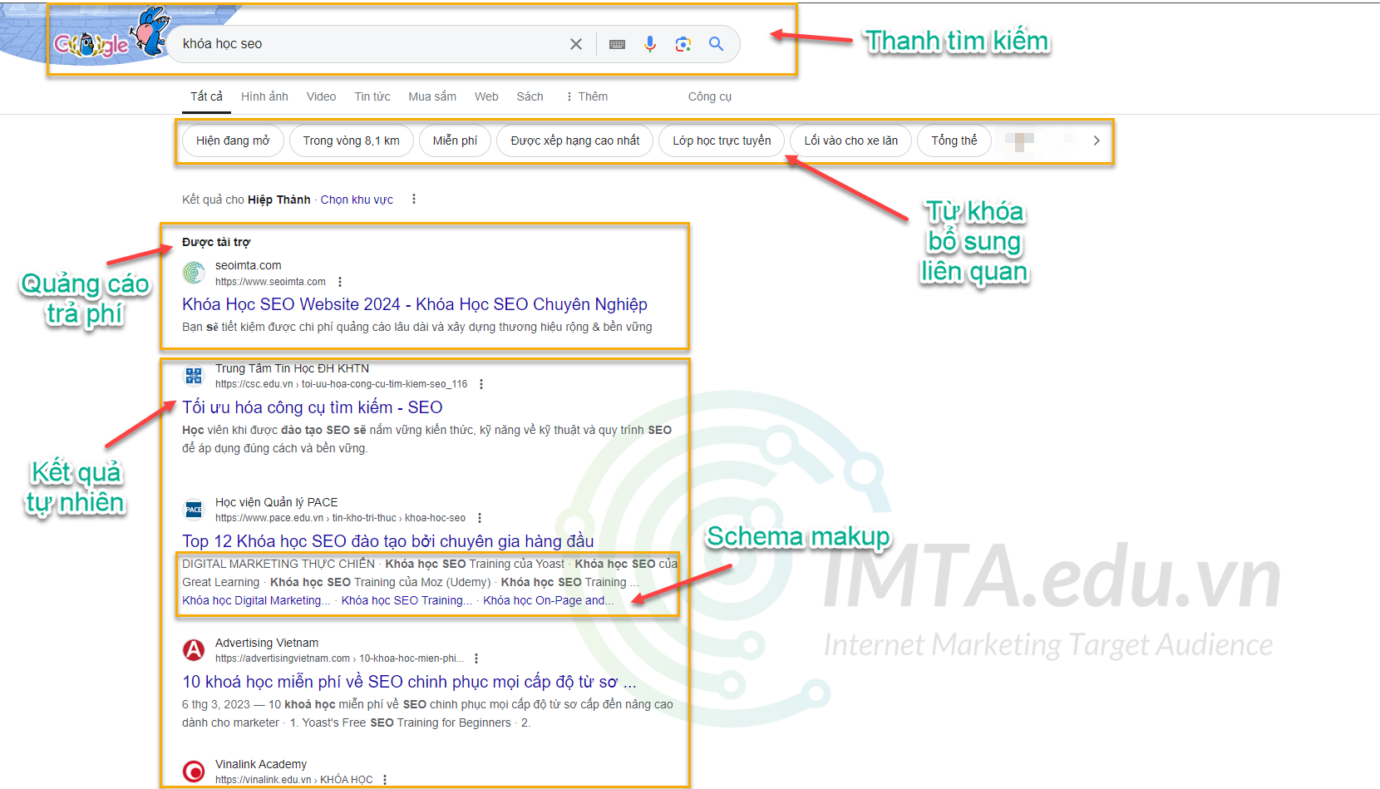Click the 'Được tài trợ' sponsored label

[x=216, y=242]
